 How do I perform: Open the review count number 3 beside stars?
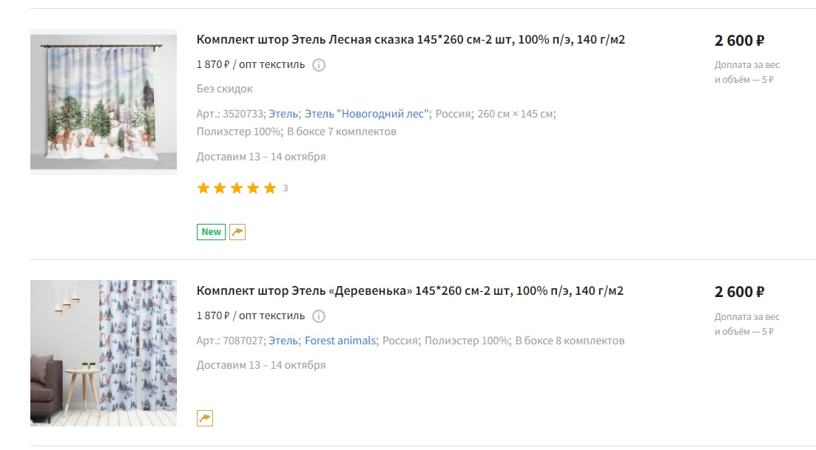(285, 188)
